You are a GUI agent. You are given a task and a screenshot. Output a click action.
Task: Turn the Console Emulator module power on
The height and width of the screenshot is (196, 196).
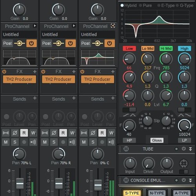tap(183, 180)
